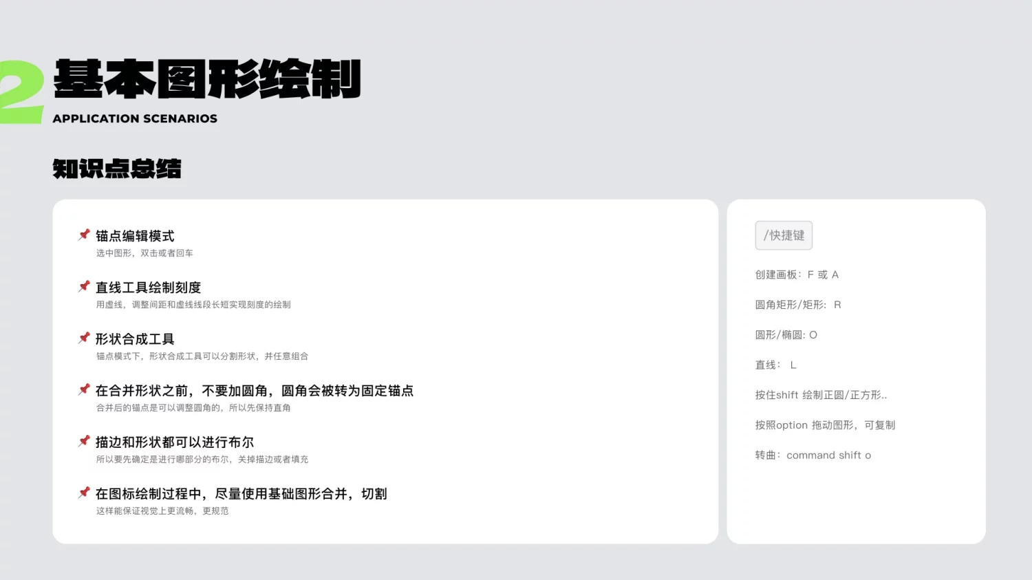Select the pin icon next to 描边和形状都可以进行布尔
This screenshot has width=1032, height=580.
click(84, 440)
